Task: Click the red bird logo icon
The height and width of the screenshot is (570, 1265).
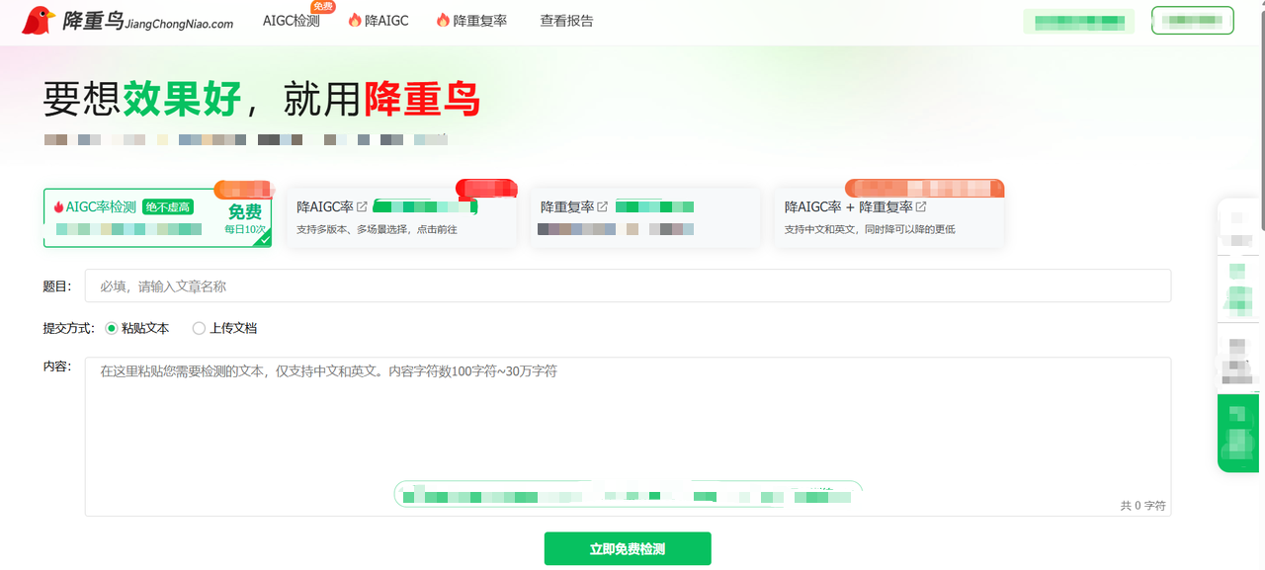Action: [x=39, y=21]
